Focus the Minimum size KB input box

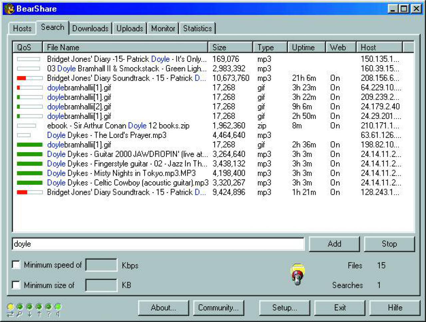tap(101, 285)
